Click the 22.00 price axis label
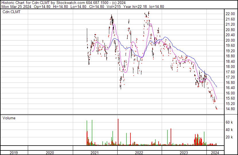This screenshot has height=155, width=238. (x=230, y=14)
